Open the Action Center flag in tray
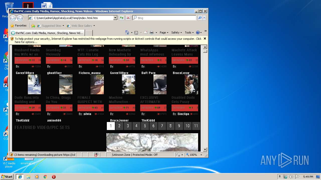 tap(297, 177)
